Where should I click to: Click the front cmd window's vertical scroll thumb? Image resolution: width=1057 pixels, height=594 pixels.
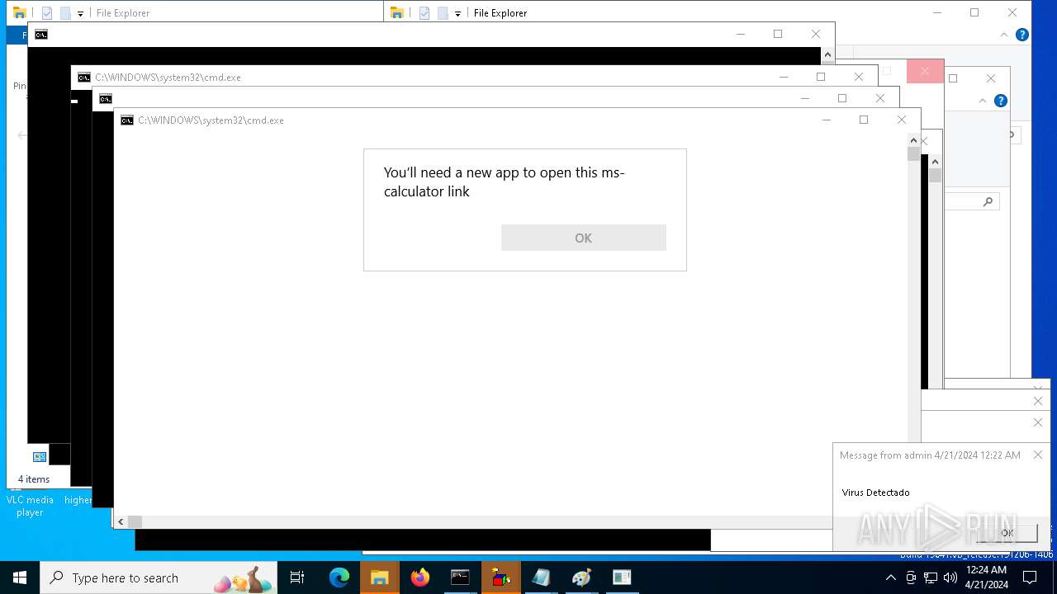tap(913, 153)
